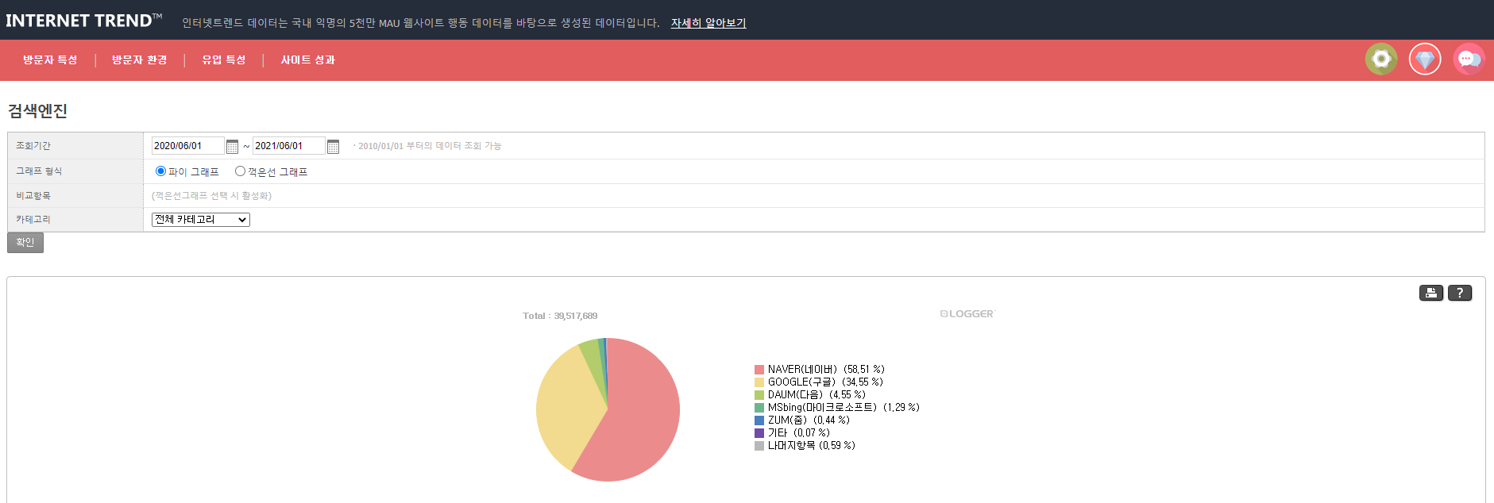Screen dimensions: 1494x503
Task: Click the 나머지항목 (0.59 %) legend text
Action: point(812,446)
